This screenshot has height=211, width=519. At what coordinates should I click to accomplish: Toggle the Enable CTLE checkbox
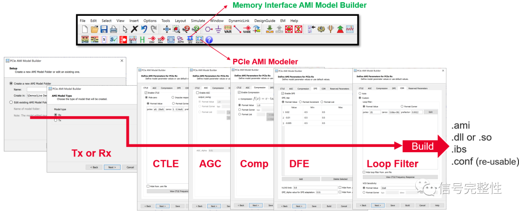pos(147,93)
